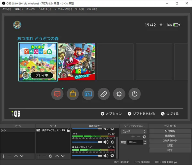
Task: Toggle lock icon on 映像キャプチャデバイス source
Action: tap(68, 130)
